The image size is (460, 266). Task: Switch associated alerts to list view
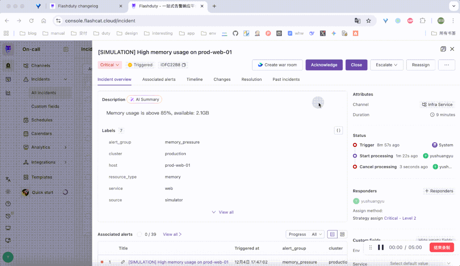click(332, 234)
